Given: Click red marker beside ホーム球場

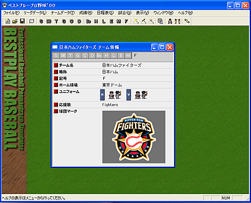Looking at the screenshot, I should tap(56, 85).
